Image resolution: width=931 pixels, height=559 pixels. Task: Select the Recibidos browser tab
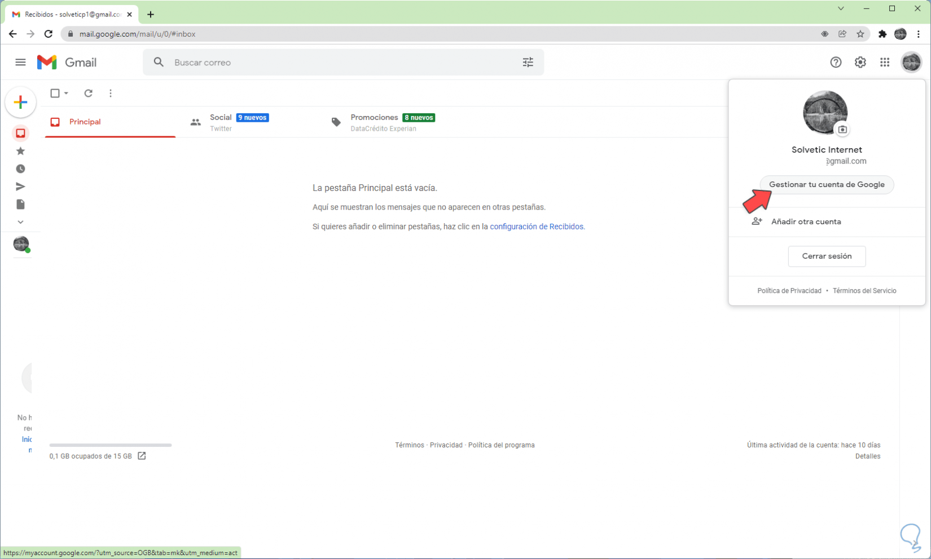(x=72, y=14)
